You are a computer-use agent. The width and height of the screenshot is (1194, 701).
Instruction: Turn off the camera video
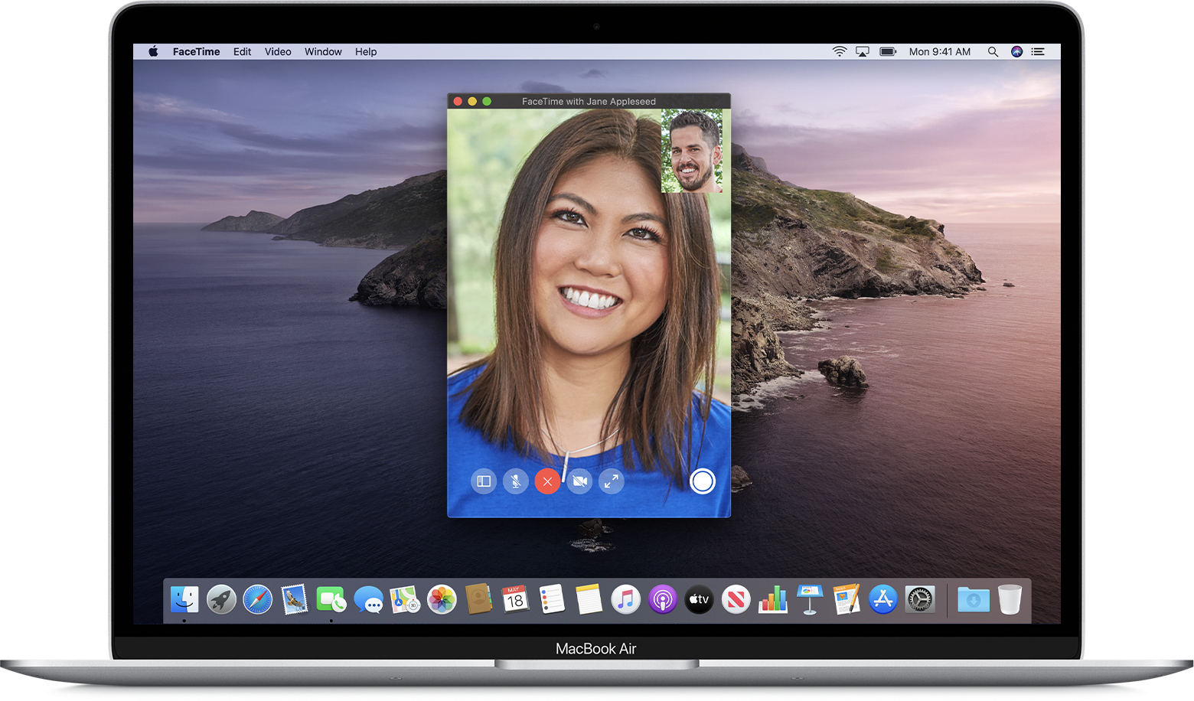[580, 481]
